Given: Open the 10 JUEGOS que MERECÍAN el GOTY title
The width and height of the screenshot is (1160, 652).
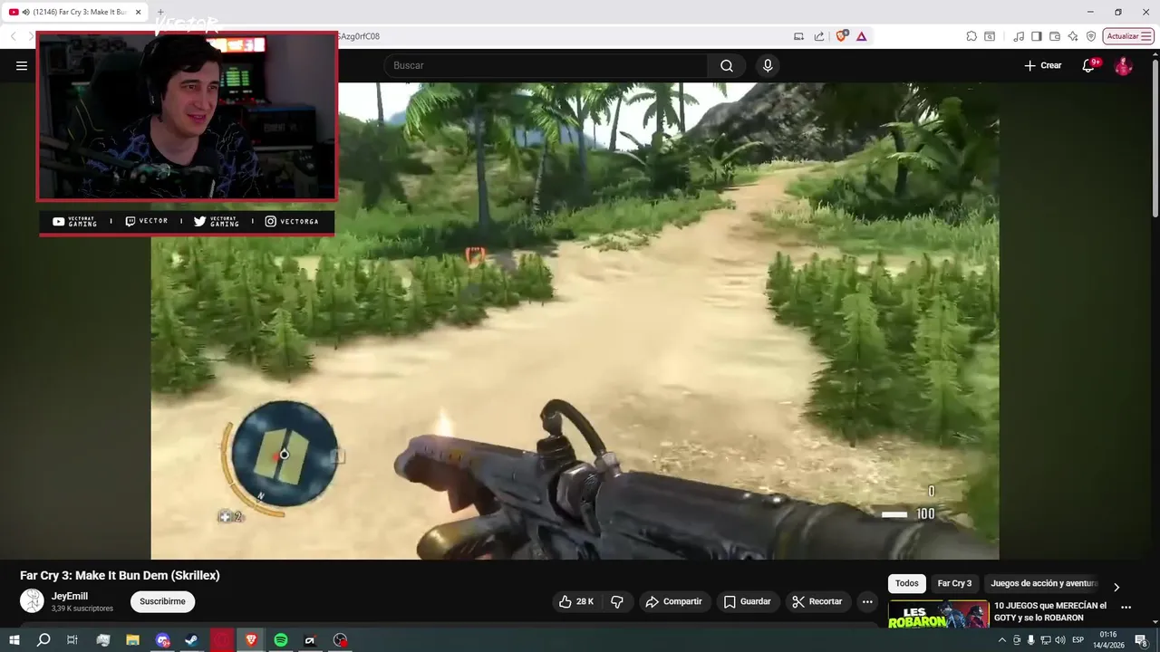Looking at the screenshot, I should [x=1050, y=611].
